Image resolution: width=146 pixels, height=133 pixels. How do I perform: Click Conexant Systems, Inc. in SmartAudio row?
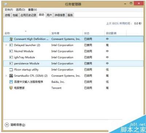tap(66, 76)
